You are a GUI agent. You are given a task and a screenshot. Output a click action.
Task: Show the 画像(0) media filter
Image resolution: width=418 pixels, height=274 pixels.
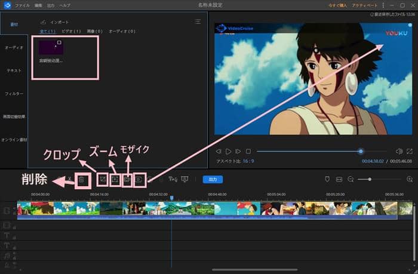94,31
